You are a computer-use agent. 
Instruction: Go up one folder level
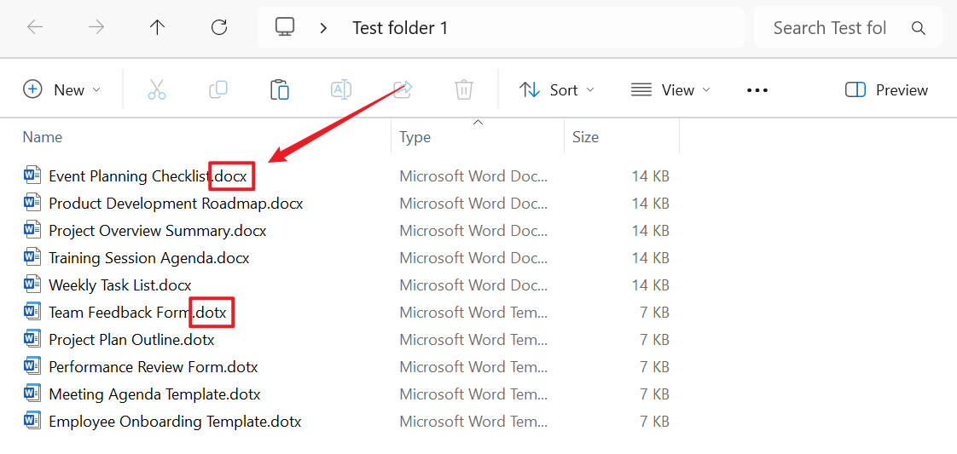[x=157, y=27]
